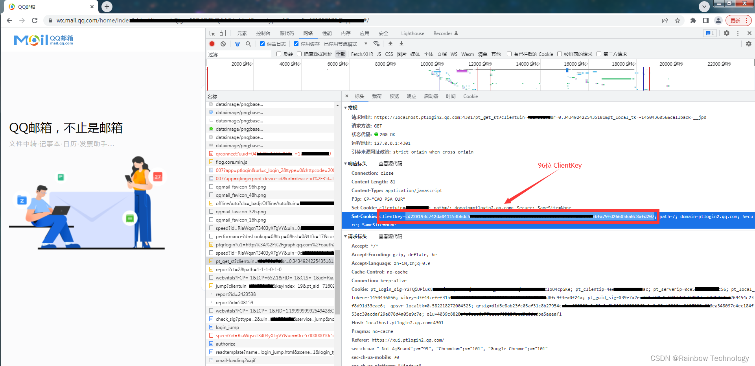Open the 载荷 request tab
Image resolution: width=755 pixels, height=366 pixels.
[x=377, y=96]
